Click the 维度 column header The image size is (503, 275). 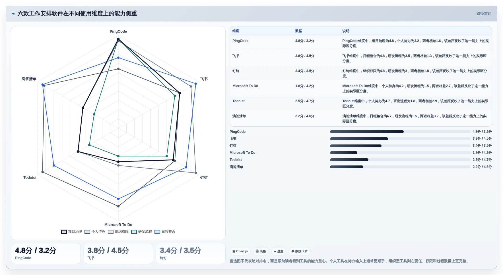(x=236, y=31)
